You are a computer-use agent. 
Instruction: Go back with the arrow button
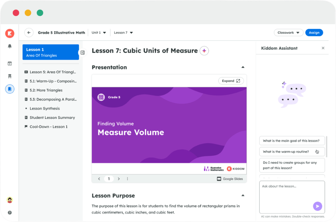click(29, 33)
